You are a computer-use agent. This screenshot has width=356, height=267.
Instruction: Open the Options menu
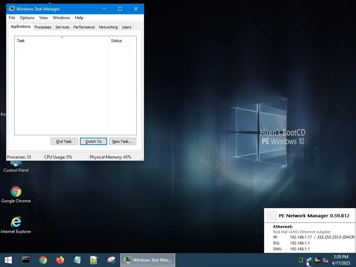click(x=27, y=18)
